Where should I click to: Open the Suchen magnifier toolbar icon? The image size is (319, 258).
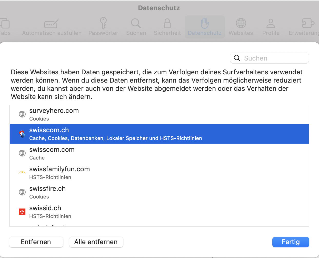(136, 23)
